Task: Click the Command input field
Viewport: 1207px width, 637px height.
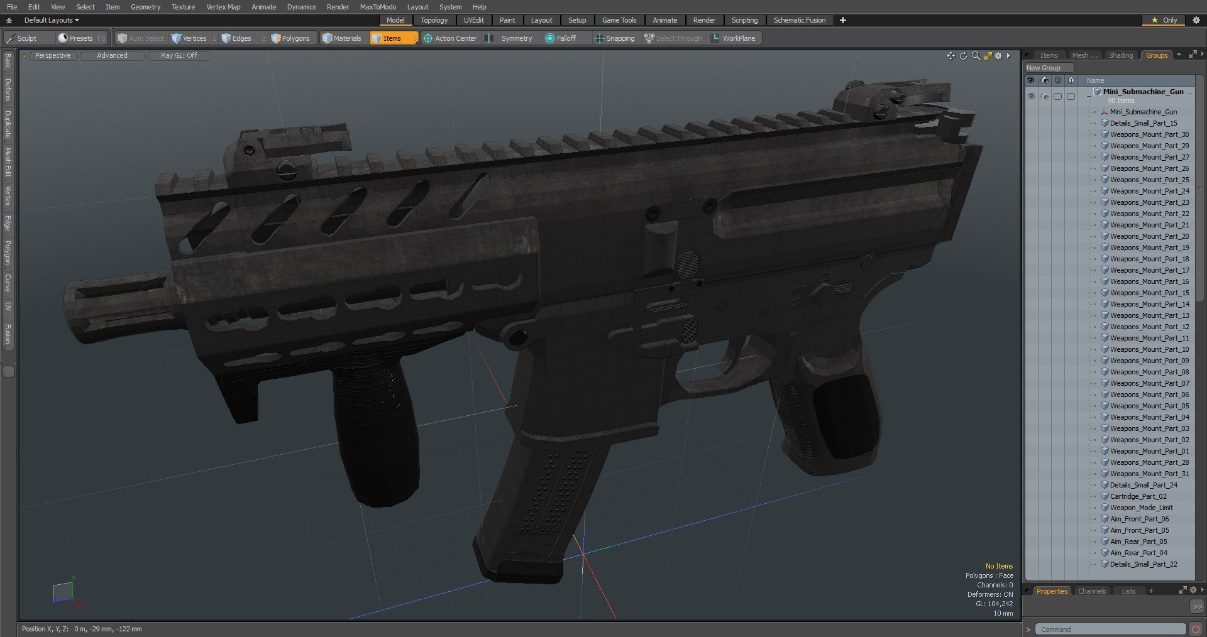Action: click(x=1110, y=629)
